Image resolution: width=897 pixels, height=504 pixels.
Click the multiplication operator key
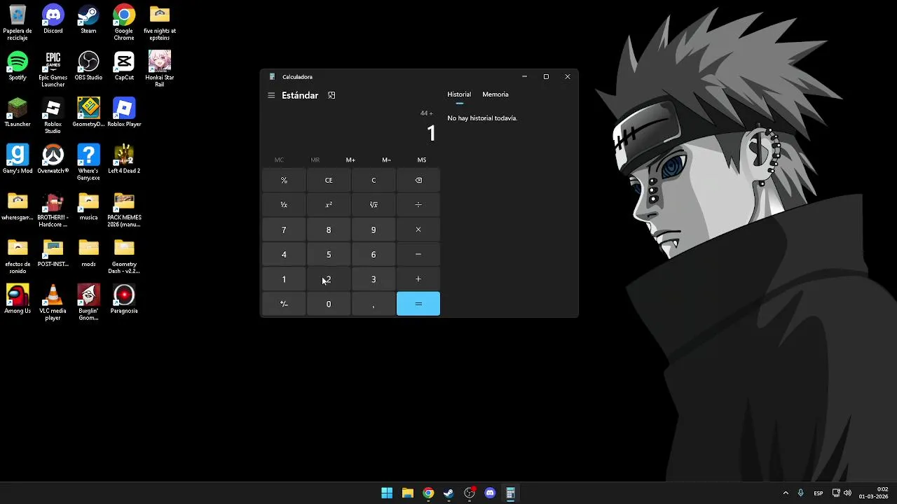point(418,230)
